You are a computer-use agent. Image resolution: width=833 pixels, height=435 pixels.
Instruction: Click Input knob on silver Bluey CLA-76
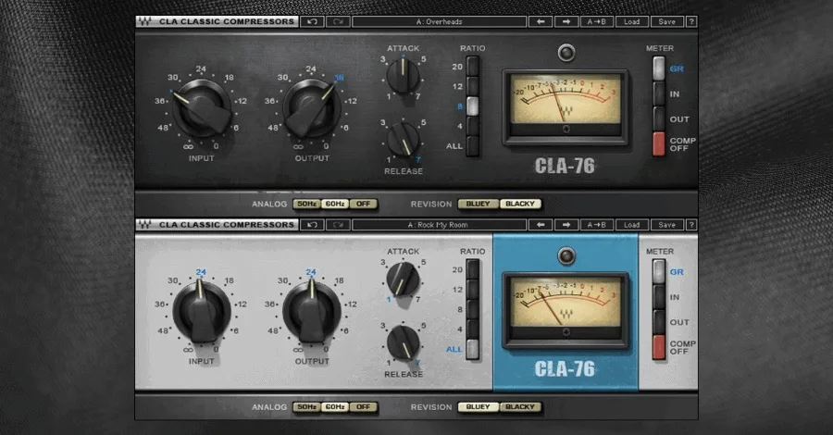202,312
